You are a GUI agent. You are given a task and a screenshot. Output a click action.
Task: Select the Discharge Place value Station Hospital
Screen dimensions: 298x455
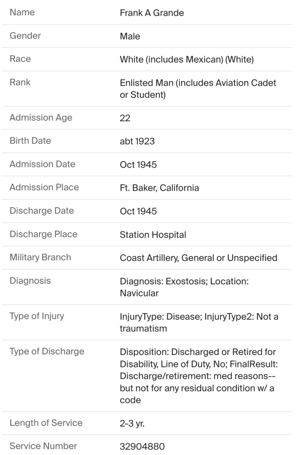click(x=153, y=235)
